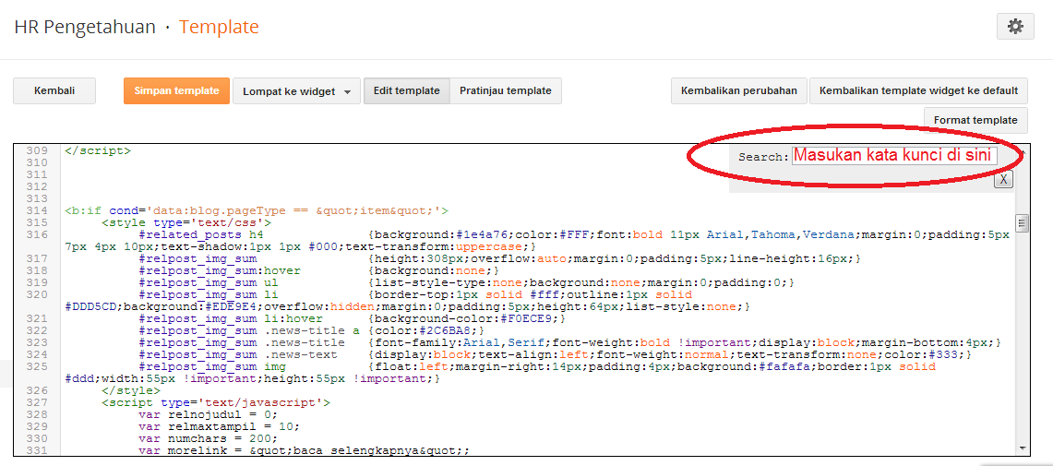This screenshot has height=466, width=1053.
Task: Open the settings gear menu
Action: [1015, 28]
